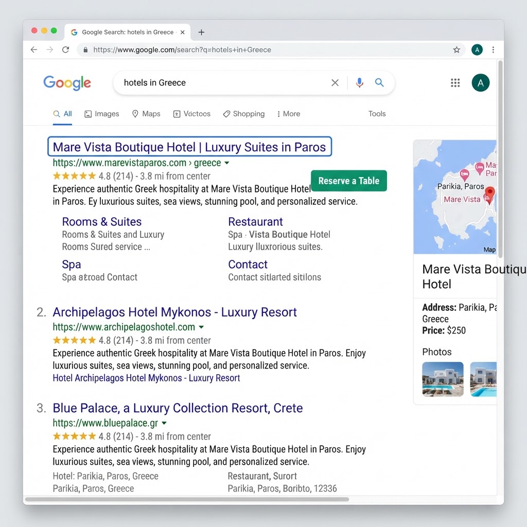Viewport: 527px width, 527px height.
Task: Click the horizontal scrollbar at window bottom
Action: [x=187, y=499]
